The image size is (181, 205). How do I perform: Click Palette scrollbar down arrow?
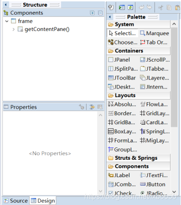click(174, 192)
